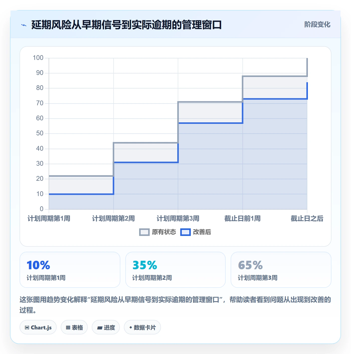Click the 计划周期第1周 x-axis label

49,218
